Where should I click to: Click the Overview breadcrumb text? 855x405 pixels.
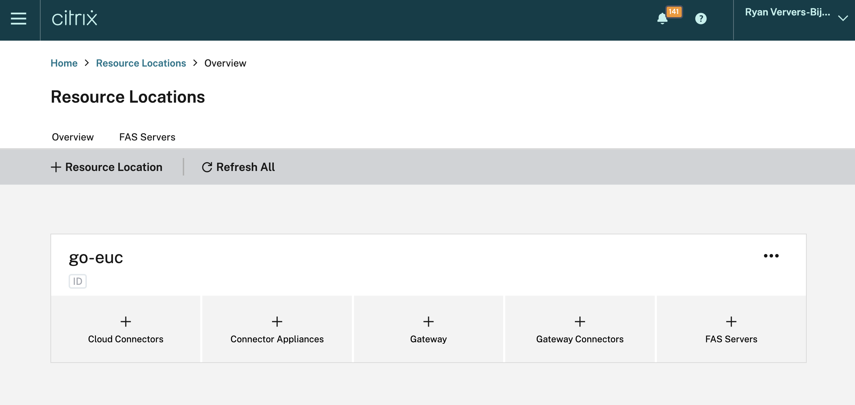[225, 63]
